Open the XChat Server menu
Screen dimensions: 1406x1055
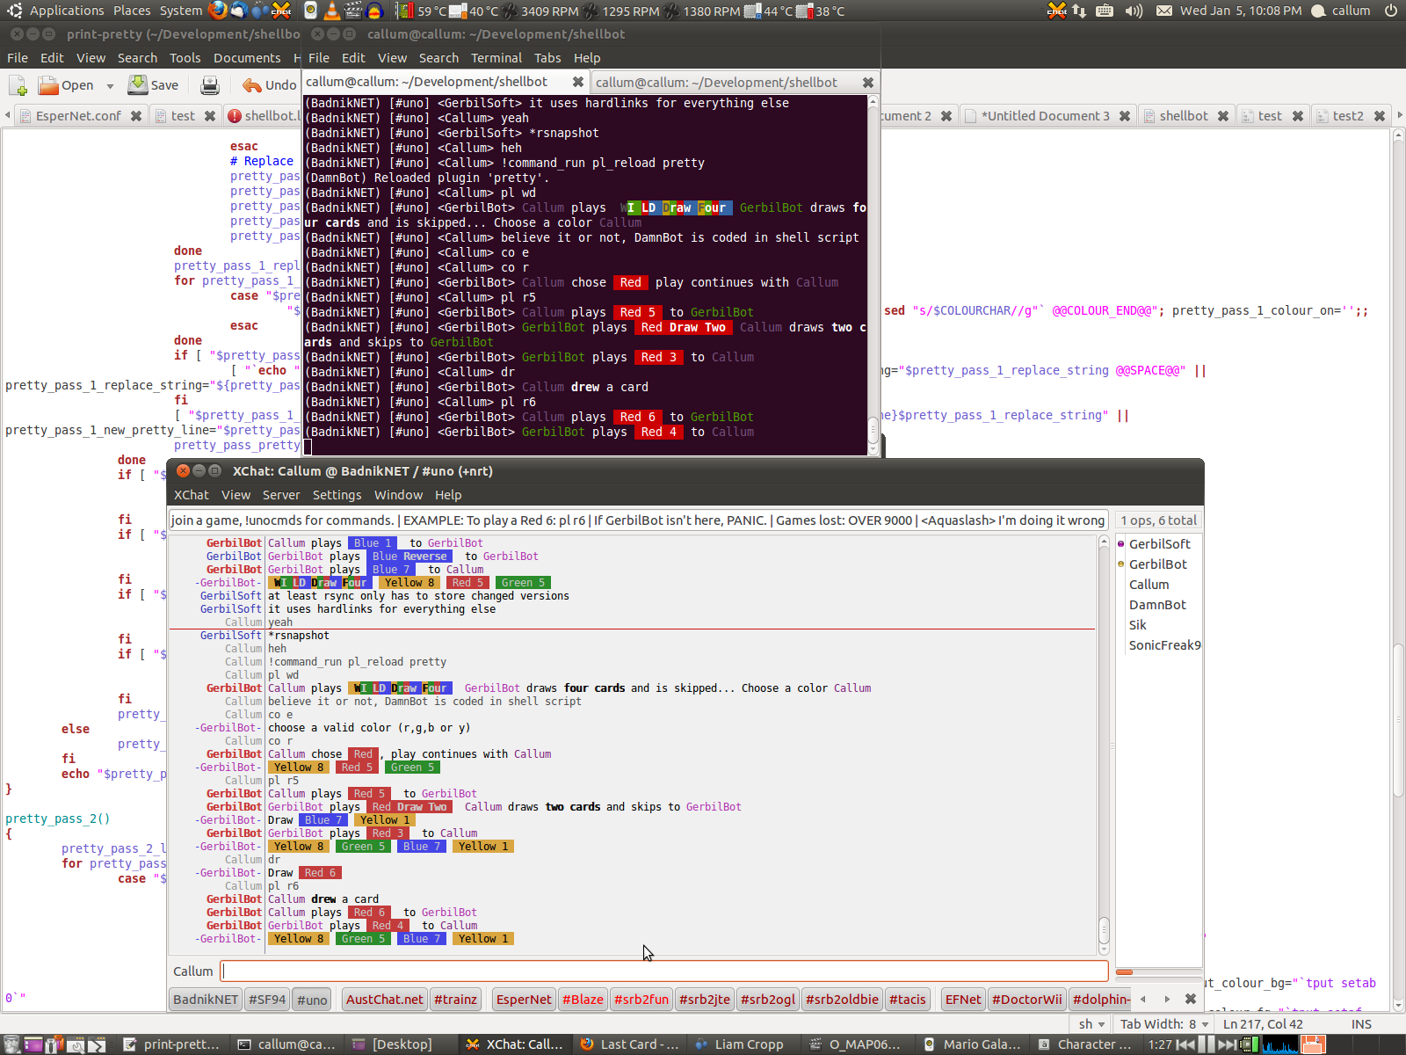pyautogui.click(x=280, y=495)
